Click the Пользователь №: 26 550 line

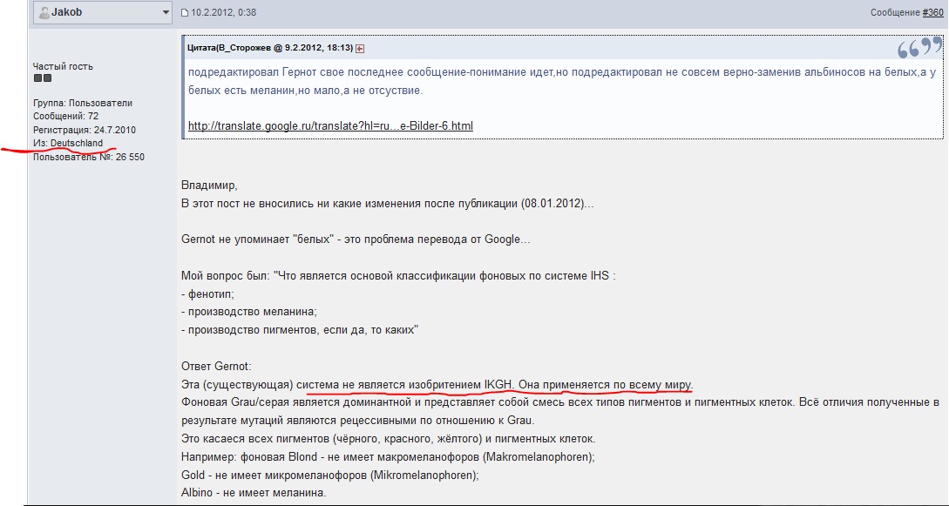[x=88, y=157]
